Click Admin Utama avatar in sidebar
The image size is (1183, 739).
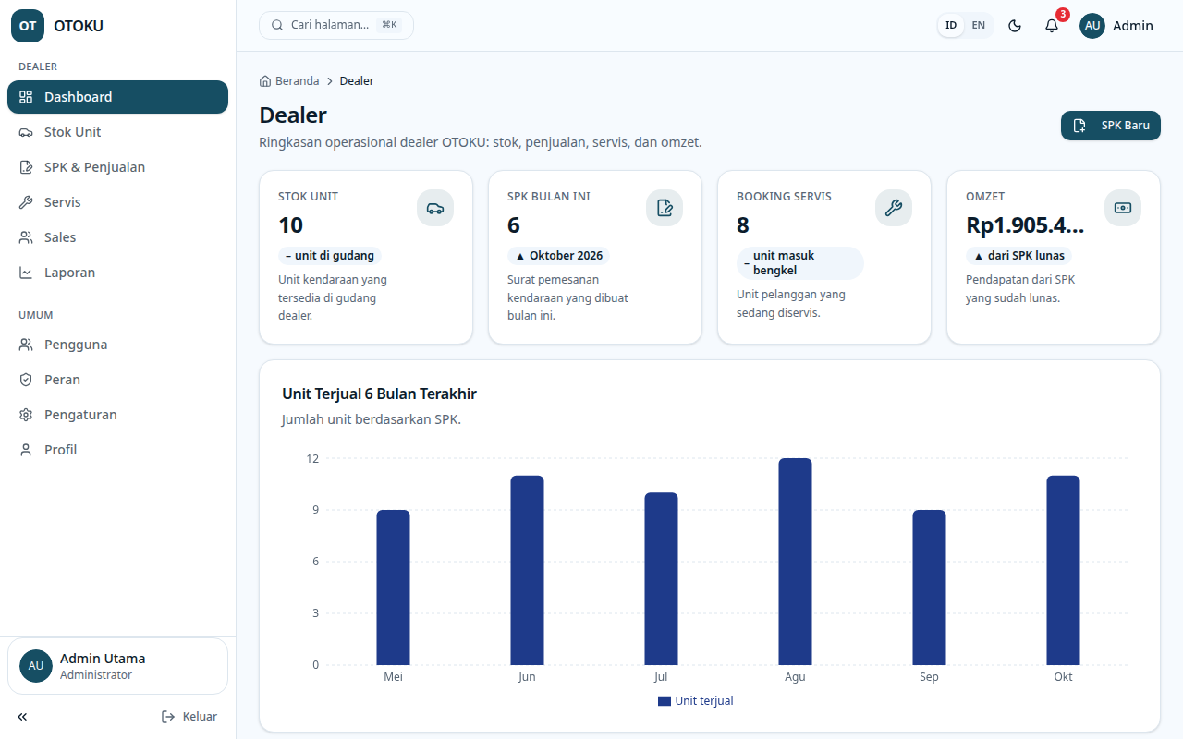(36, 666)
